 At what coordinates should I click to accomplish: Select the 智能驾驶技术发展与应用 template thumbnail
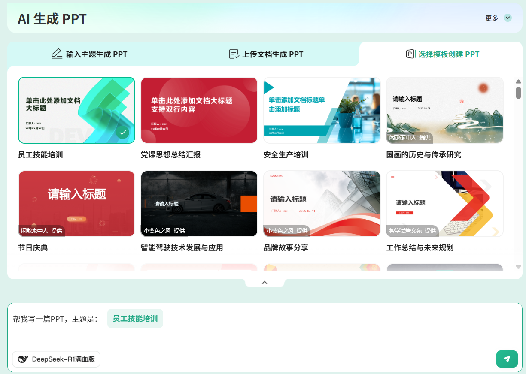[x=199, y=204]
